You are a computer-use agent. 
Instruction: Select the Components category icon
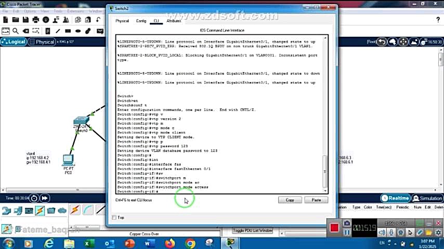[x=29, y=211]
